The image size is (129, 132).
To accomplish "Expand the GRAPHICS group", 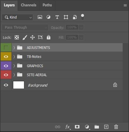I will 14,66.
